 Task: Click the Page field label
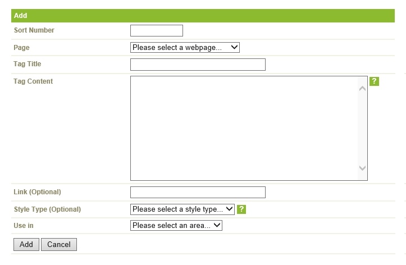click(21, 48)
